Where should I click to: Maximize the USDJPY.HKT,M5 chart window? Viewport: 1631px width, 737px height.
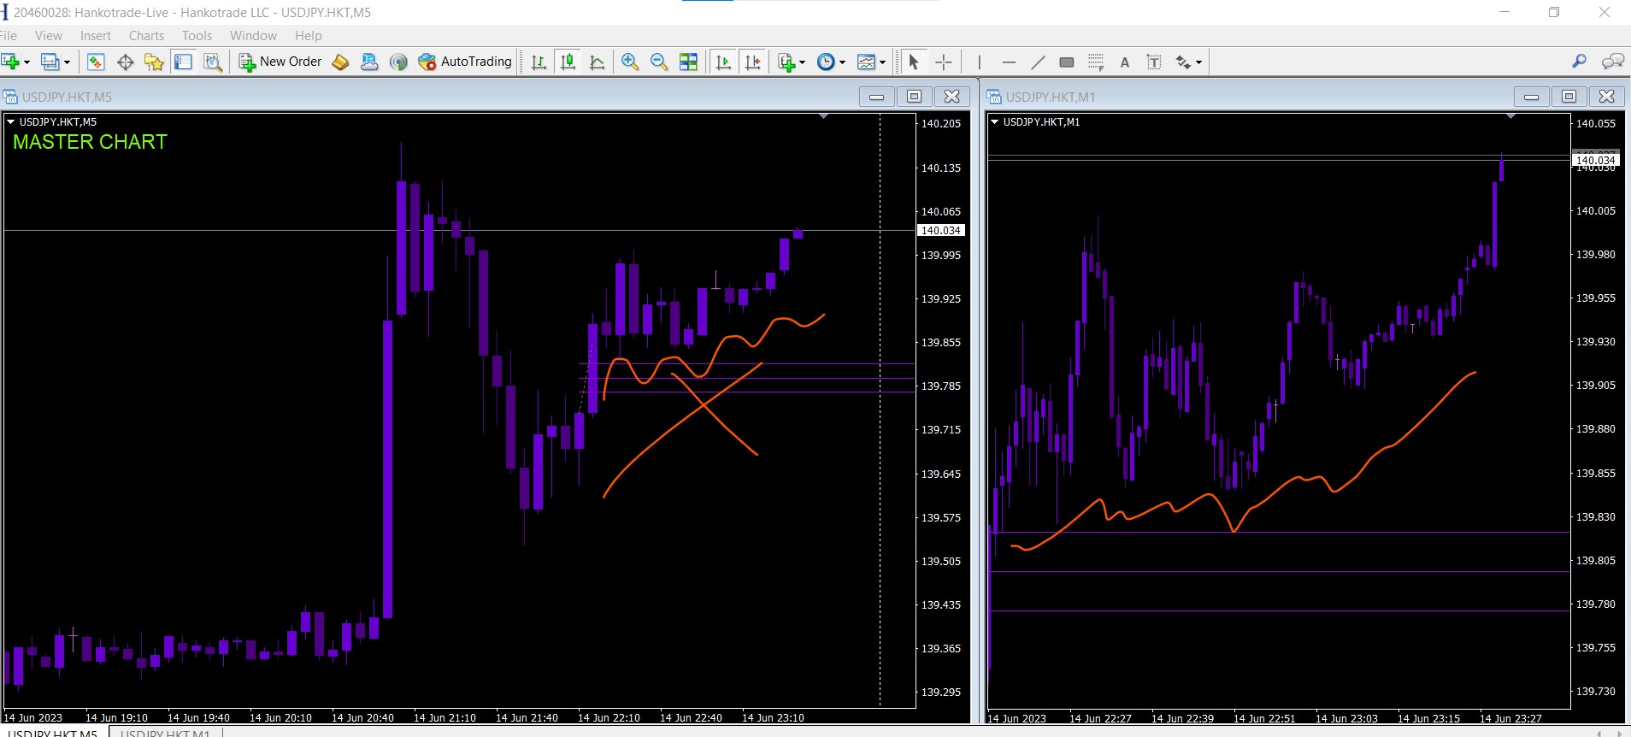coord(914,97)
